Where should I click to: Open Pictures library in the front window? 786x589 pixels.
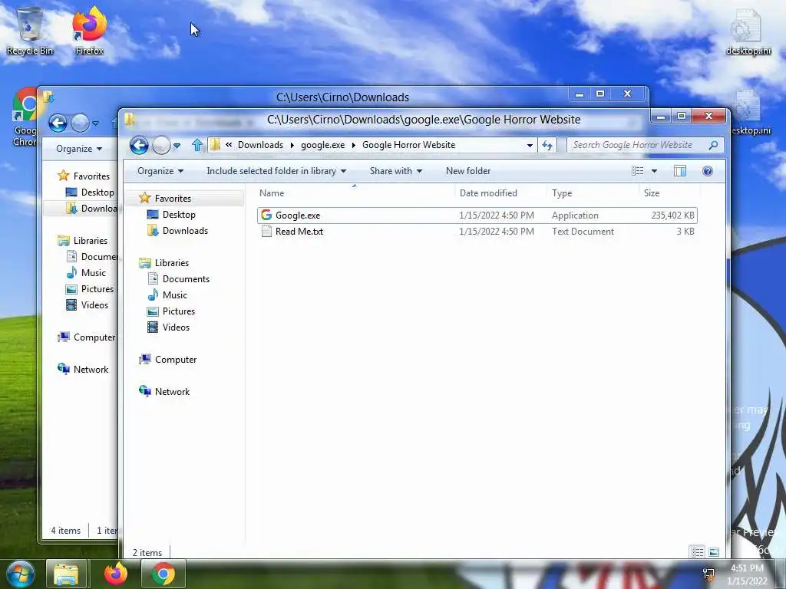click(178, 311)
